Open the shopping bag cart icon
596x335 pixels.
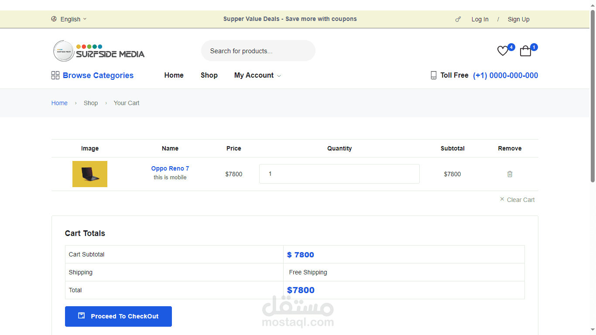click(526, 51)
